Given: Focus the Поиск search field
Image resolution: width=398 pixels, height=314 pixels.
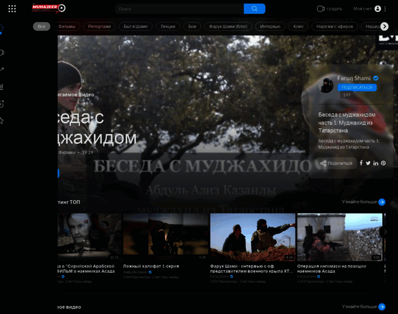Looking at the screenshot, I should [179, 8].
